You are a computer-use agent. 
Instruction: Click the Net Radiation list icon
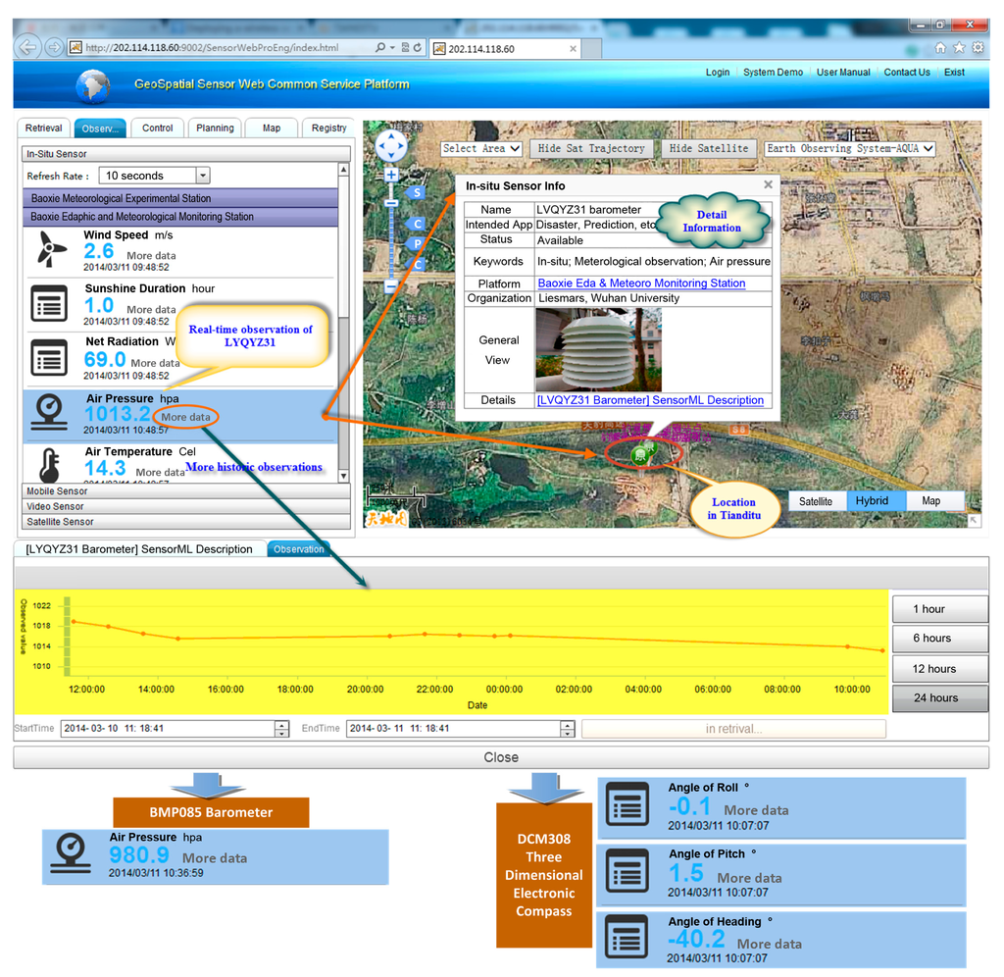coord(49,357)
